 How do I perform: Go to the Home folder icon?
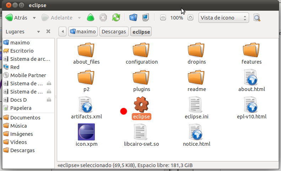pyautogui.click(x=133, y=17)
